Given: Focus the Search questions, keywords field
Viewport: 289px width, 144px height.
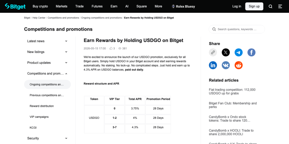Looking at the screenshot, I should coord(237,29).
